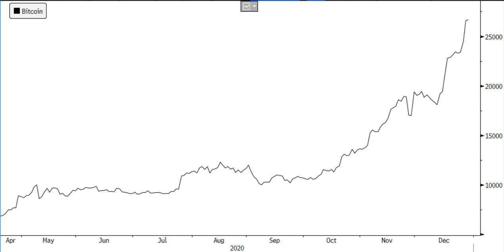Click the final peak of Bitcoin line

coord(468,20)
